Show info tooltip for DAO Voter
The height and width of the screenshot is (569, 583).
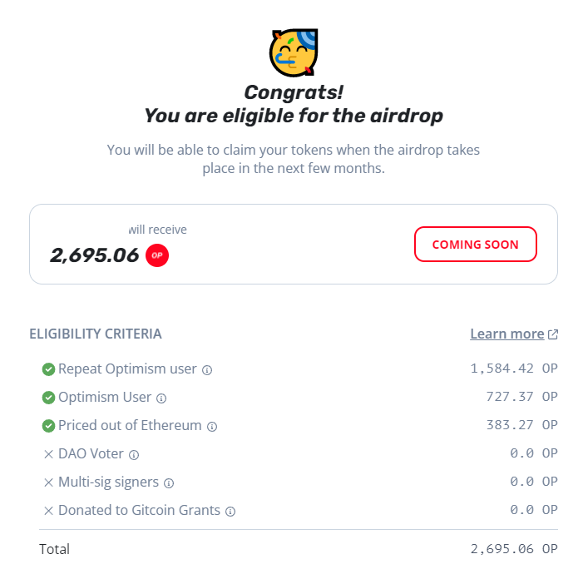click(134, 454)
